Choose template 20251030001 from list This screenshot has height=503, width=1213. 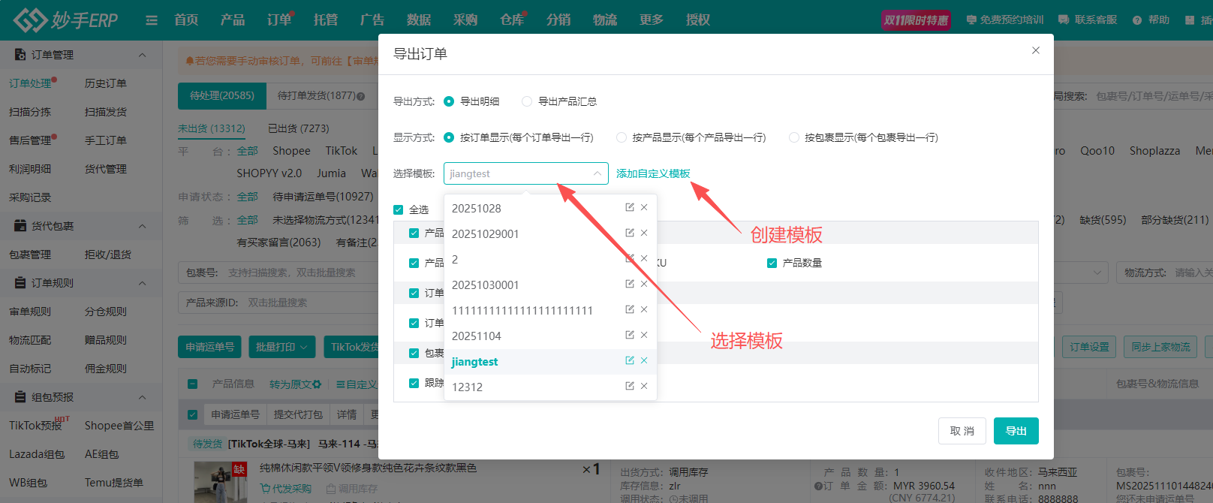pos(550,285)
